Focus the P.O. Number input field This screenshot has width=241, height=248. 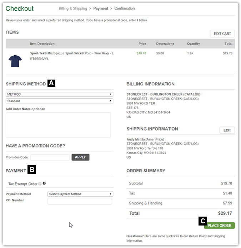pos(80,201)
